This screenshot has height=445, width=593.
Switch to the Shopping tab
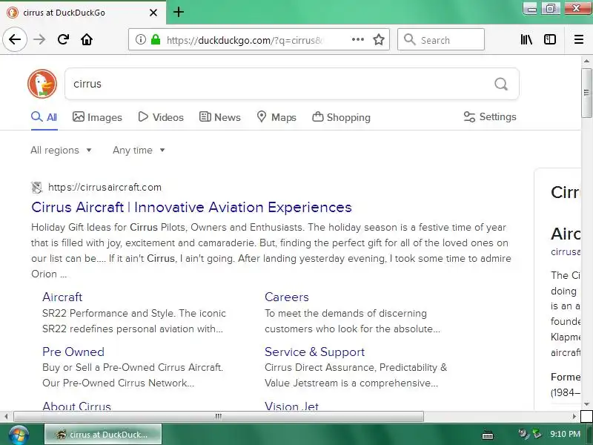[341, 117]
